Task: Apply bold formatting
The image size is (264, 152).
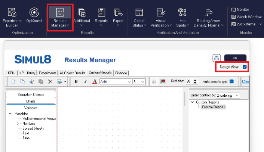Action: [76, 81]
